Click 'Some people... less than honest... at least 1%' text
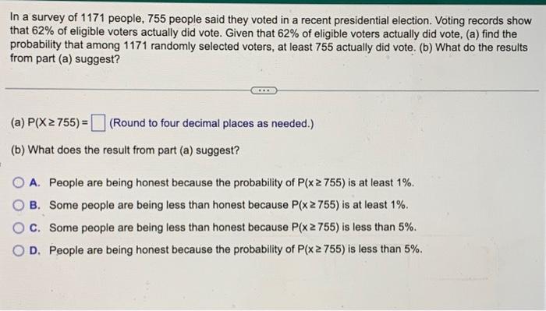546x311 pixels. click(x=229, y=205)
